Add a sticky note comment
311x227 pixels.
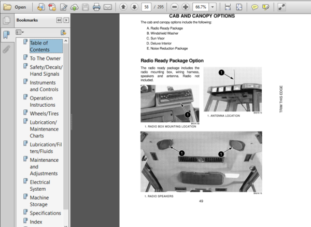coord(255,7)
